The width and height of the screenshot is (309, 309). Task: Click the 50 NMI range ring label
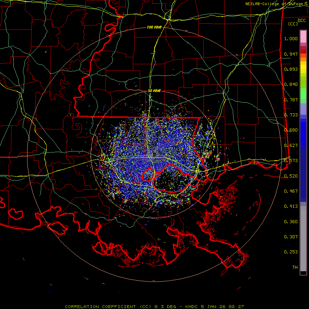pos(154,91)
